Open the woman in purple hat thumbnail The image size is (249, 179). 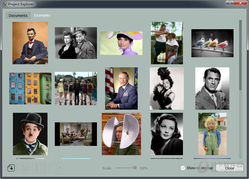pos(122,43)
